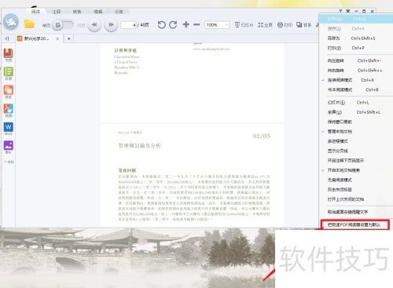Choose 保存 (Save) Ctrl+S in menu
The height and width of the screenshot is (288, 393).
tap(356, 28)
